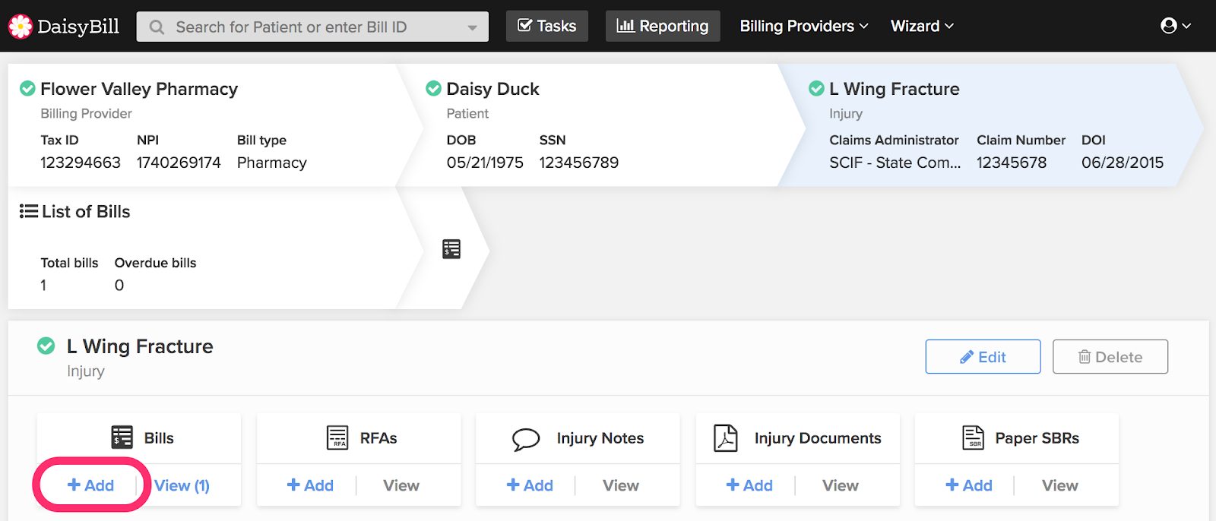The width and height of the screenshot is (1216, 521).
Task: Click the List of Bills list icon
Action: click(29, 211)
